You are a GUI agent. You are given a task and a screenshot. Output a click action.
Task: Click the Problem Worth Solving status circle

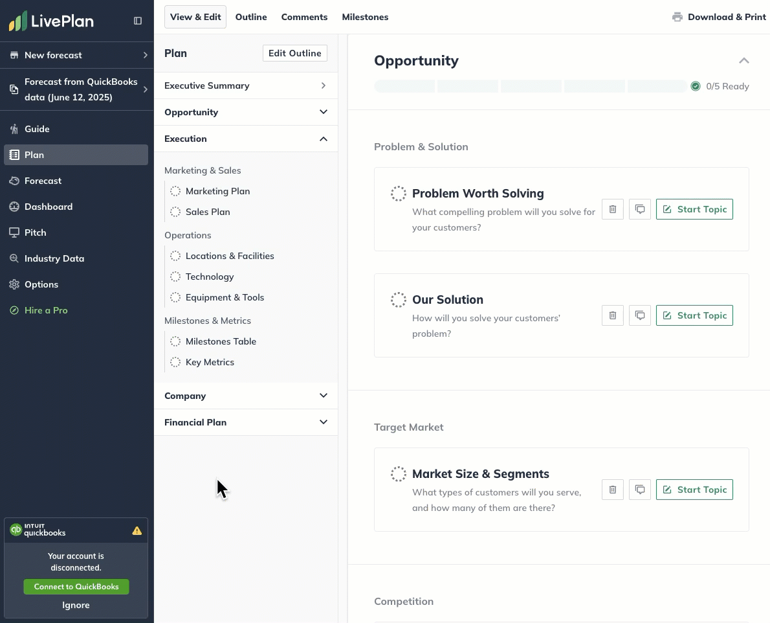tap(398, 194)
